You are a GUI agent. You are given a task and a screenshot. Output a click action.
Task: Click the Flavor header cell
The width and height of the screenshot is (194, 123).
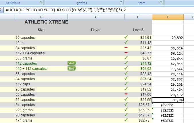tap(96, 30)
